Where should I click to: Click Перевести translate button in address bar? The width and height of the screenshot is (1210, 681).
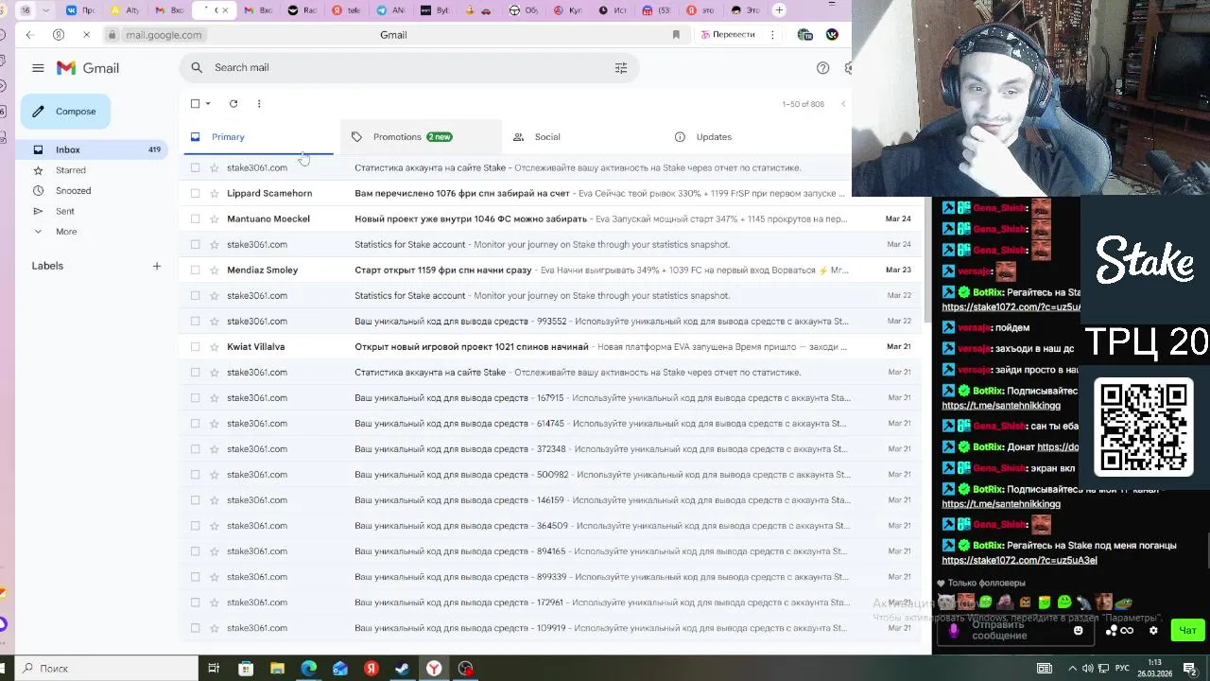point(727,35)
